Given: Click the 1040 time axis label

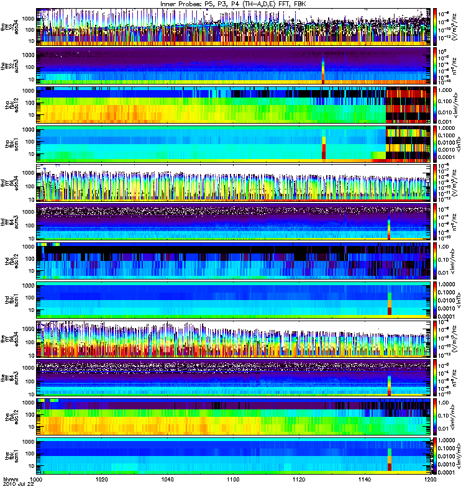Looking at the screenshot, I should pyautogui.click(x=167, y=479).
